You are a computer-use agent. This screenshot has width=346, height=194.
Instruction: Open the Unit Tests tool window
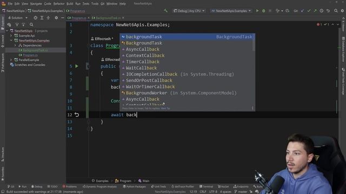158,186
